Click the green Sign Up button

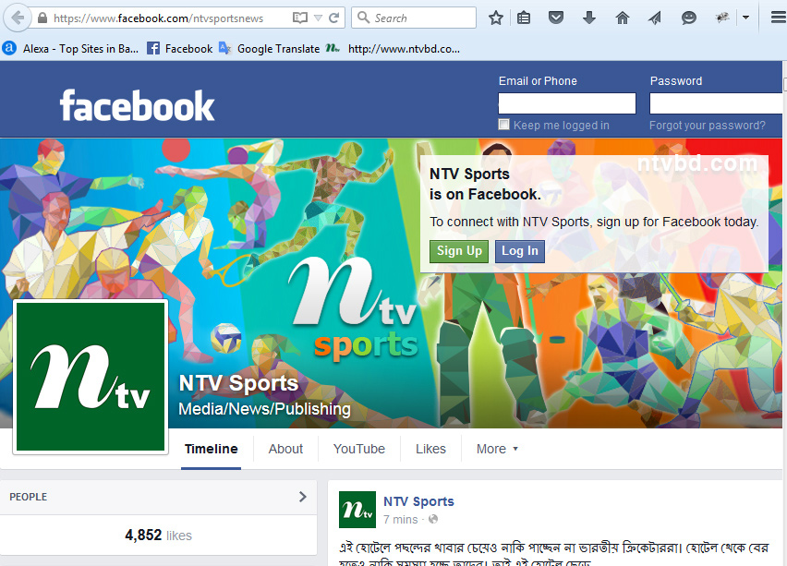[459, 251]
